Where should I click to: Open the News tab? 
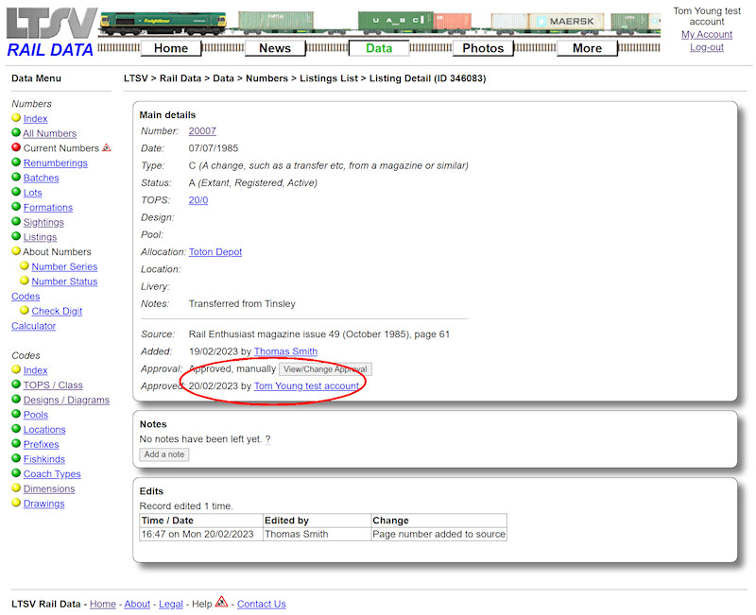275,48
